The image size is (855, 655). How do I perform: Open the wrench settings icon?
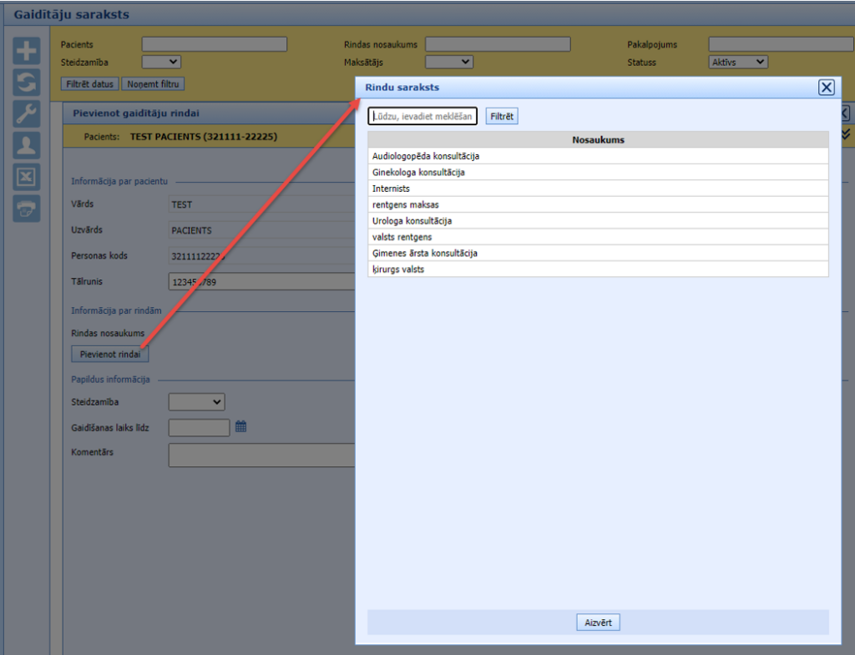[27, 114]
